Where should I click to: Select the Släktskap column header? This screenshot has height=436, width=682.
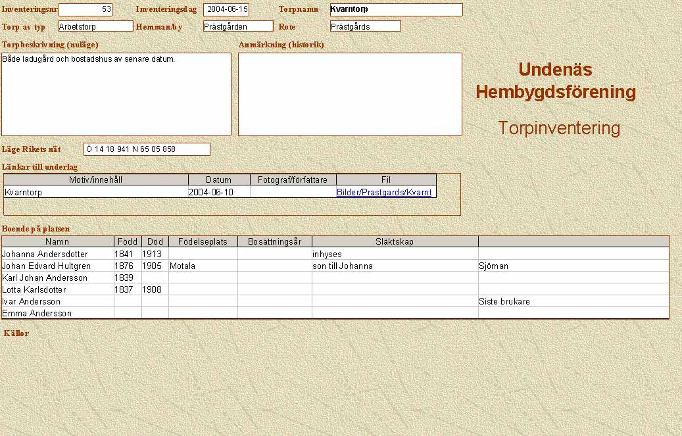395,242
